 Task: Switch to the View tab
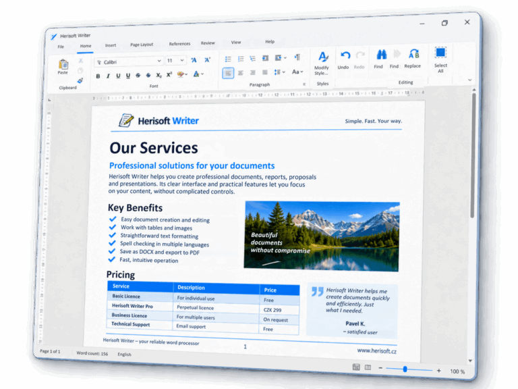(236, 43)
